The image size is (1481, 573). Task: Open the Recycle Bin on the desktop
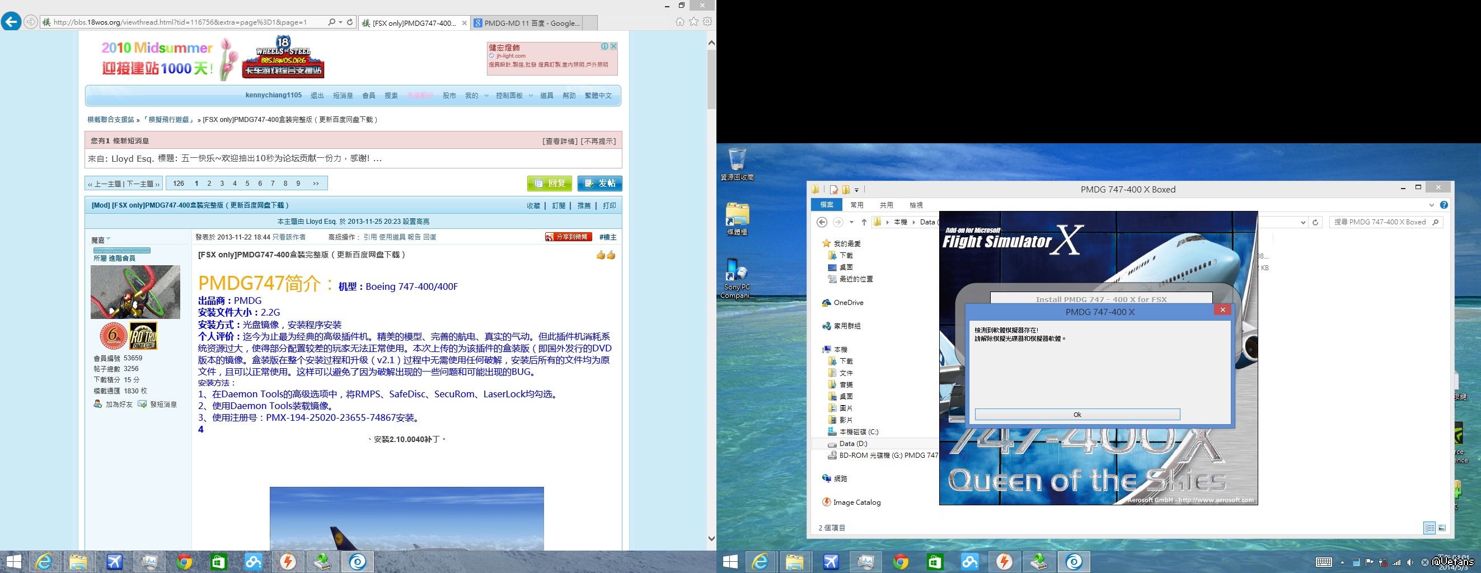click(737, 161)
